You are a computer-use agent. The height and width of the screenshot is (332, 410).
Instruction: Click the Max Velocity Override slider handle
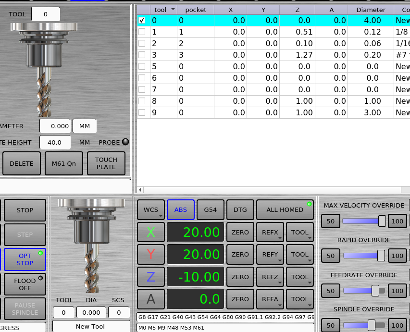tap(382, 221)
